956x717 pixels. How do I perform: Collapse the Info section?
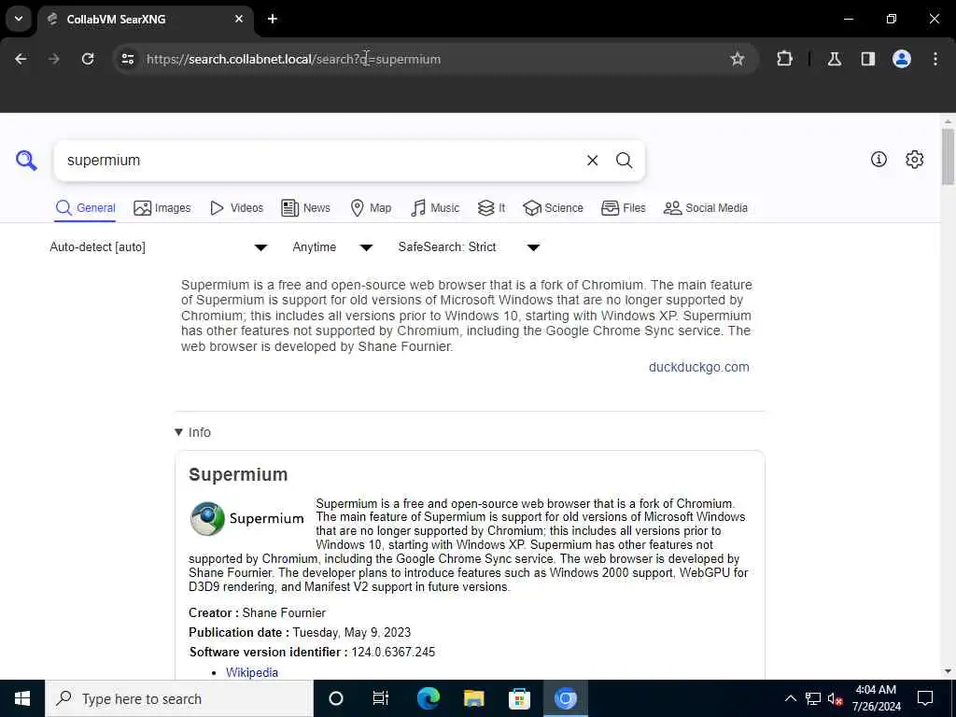(192, 432)
